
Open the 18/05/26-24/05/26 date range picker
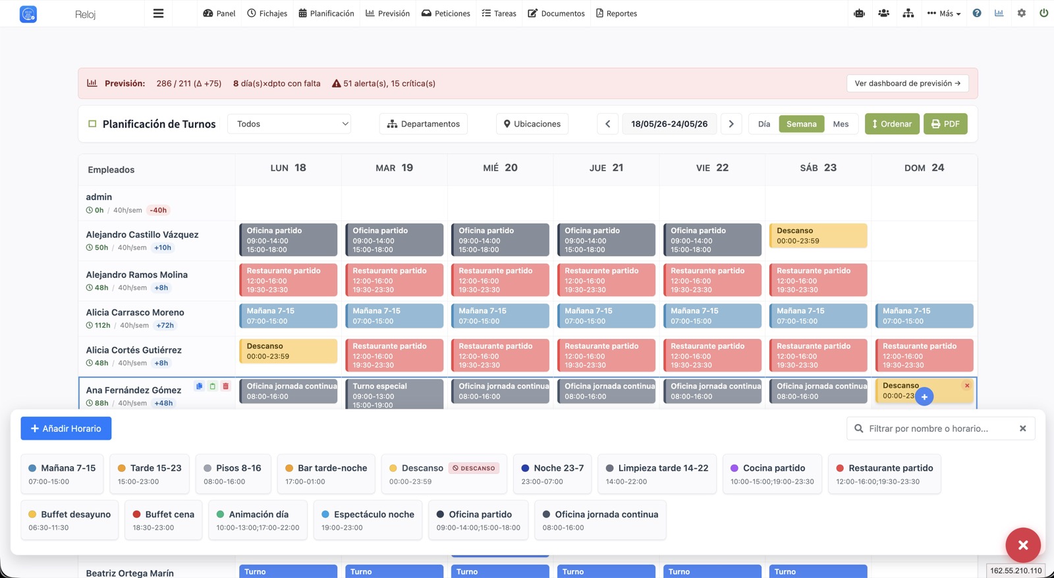[x=669, y=124]
